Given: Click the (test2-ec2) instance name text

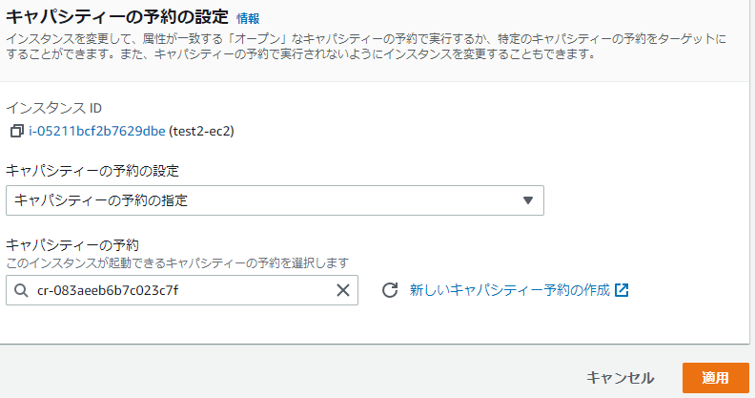Looking at the screenshot, I should click(201, 131).
